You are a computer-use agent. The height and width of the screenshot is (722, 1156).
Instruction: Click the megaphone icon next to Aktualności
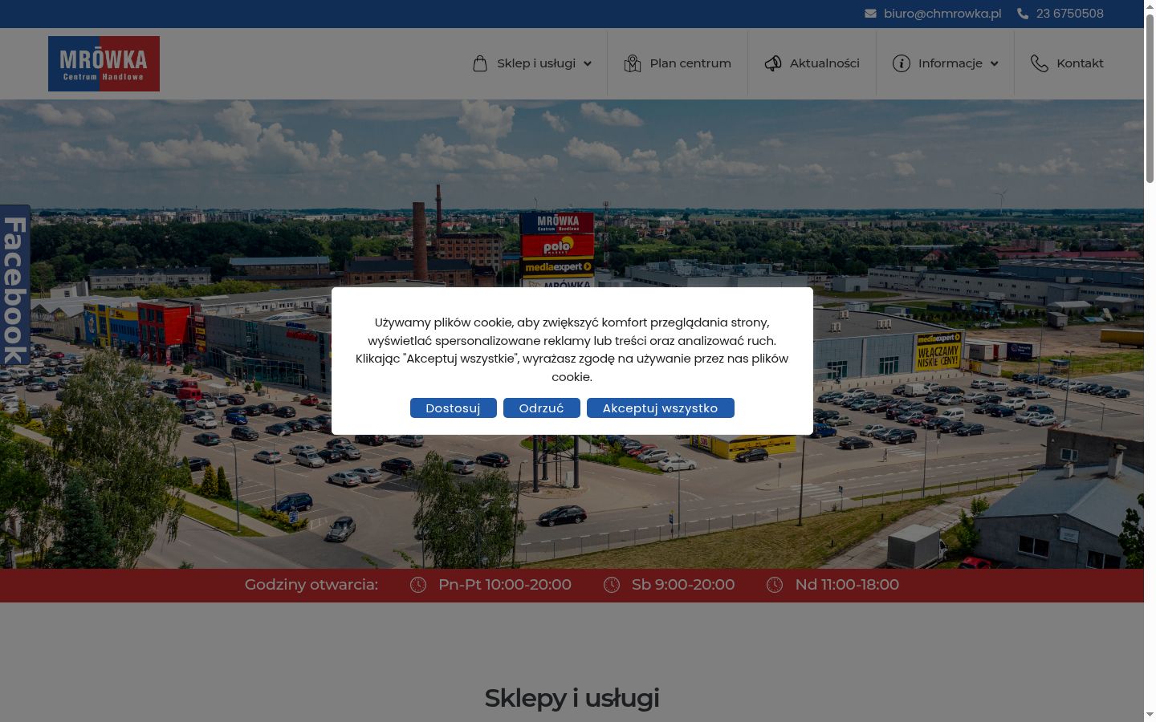[773, 63]
